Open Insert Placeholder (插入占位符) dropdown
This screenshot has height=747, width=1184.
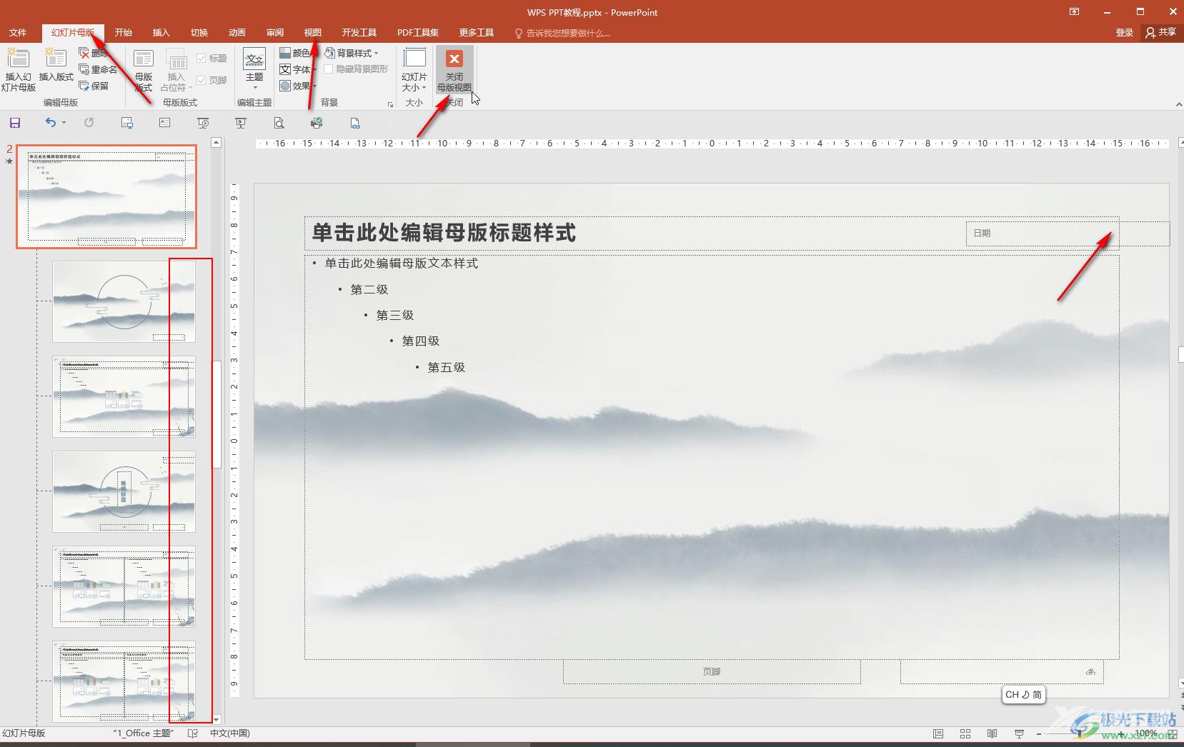pyautogui.click(x=176, y=69)
